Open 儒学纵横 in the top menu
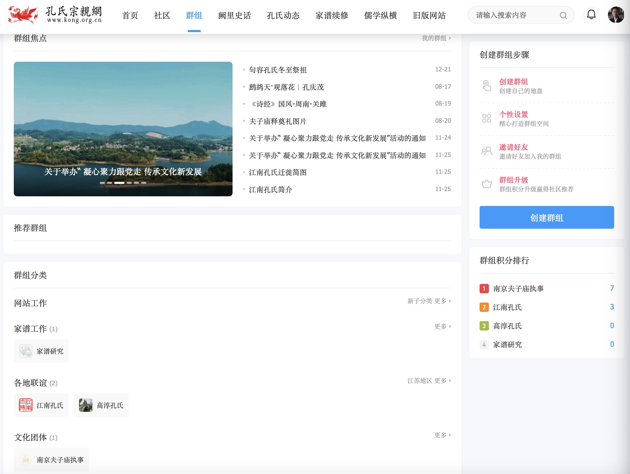Screen dimensions: 630x474 [381, 16]
